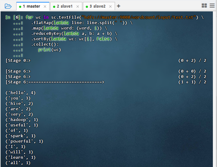Close the master tab
The width and height of the screenshot is (217, 167).
45,6
